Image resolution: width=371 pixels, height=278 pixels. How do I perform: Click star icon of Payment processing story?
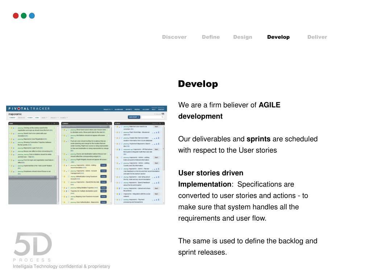(117, 200)
